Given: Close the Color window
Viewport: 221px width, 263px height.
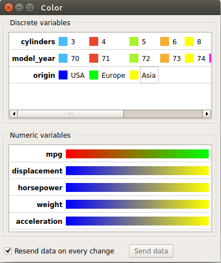Looking at the screenshot, I should (8, 8).
